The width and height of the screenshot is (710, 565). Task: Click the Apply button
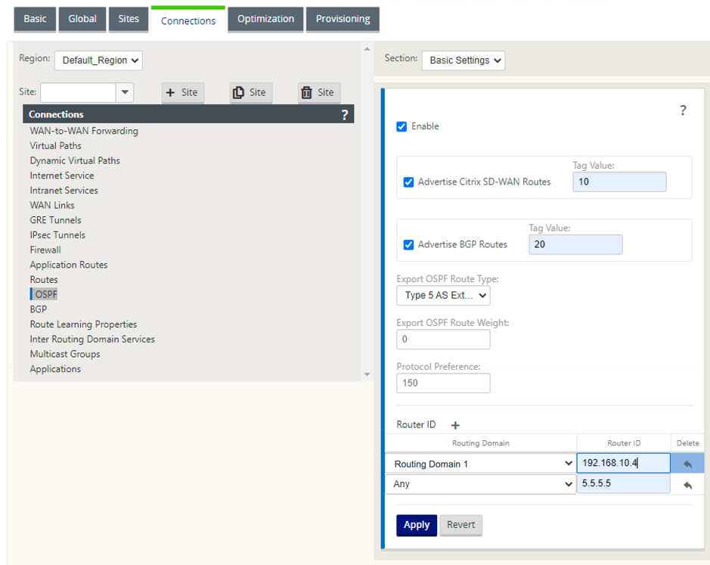(417, 525)
